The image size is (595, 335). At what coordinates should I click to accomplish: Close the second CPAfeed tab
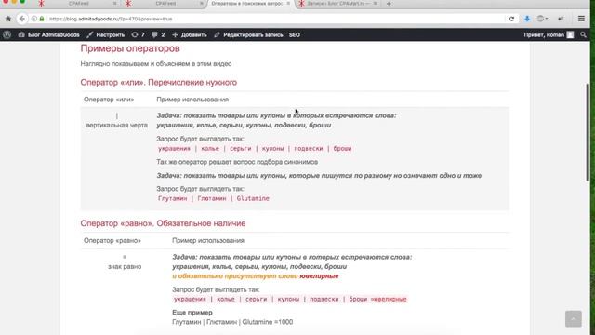tap(202, 4)
